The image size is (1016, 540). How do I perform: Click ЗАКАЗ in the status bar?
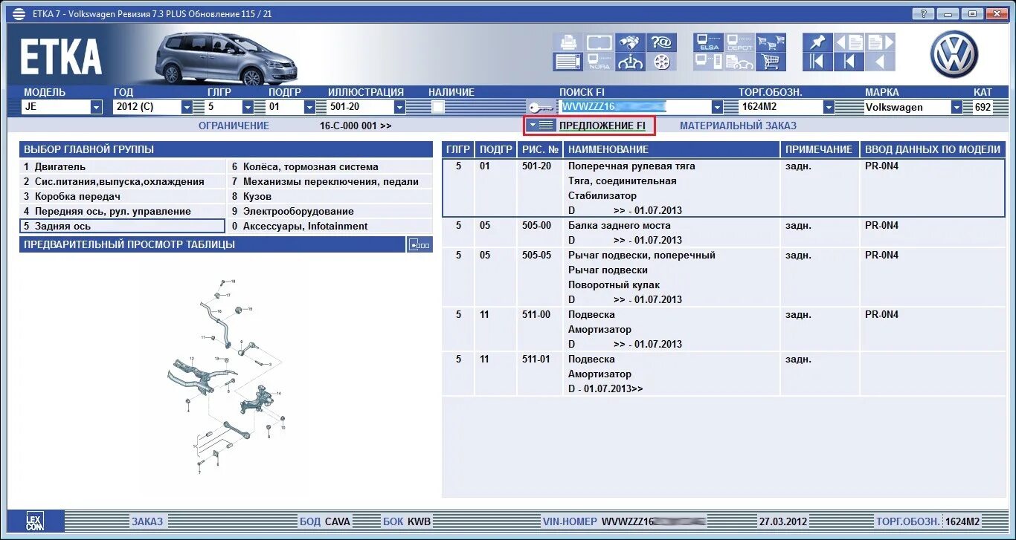click(147, 521)
